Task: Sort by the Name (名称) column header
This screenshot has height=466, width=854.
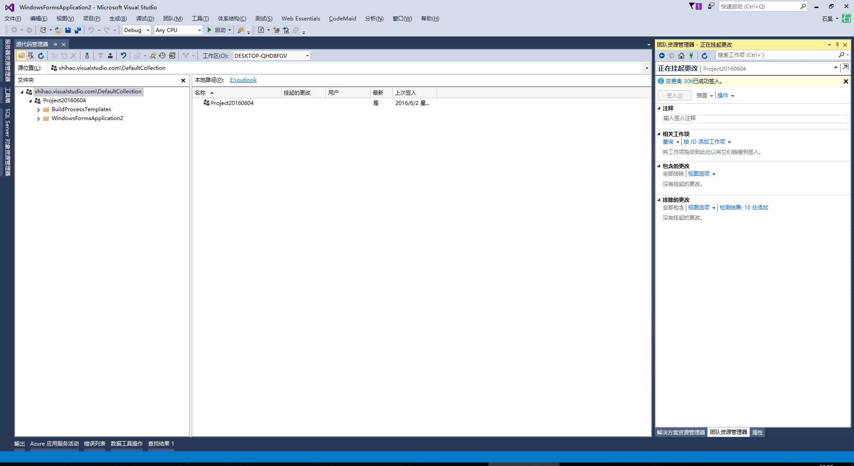Action: coord(237,92)
